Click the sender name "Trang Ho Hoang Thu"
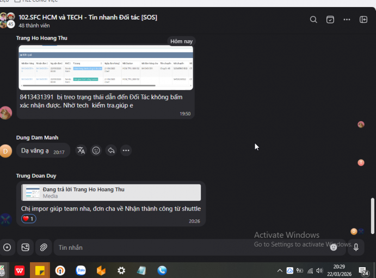 coord(42,38)
